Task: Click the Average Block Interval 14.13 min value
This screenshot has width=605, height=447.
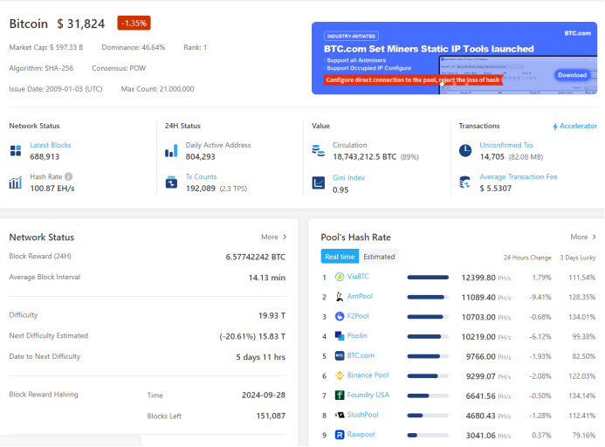Action: (x=267, y=278)
